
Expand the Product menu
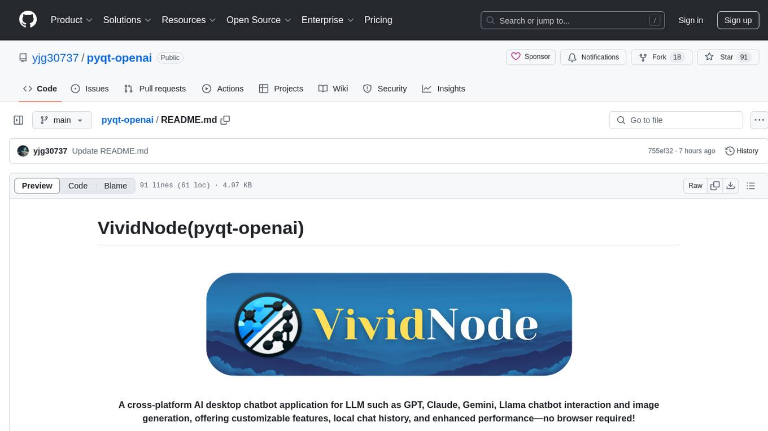pos(72,20)
